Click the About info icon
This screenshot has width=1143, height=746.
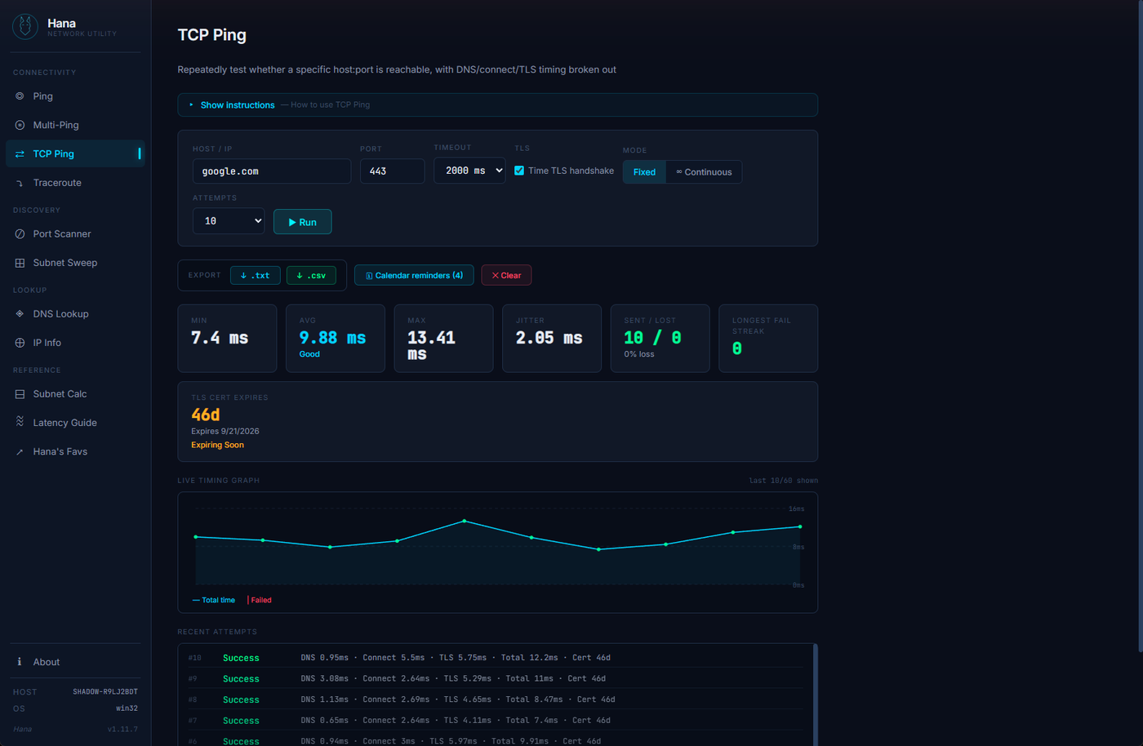click(x=20, y=662)
